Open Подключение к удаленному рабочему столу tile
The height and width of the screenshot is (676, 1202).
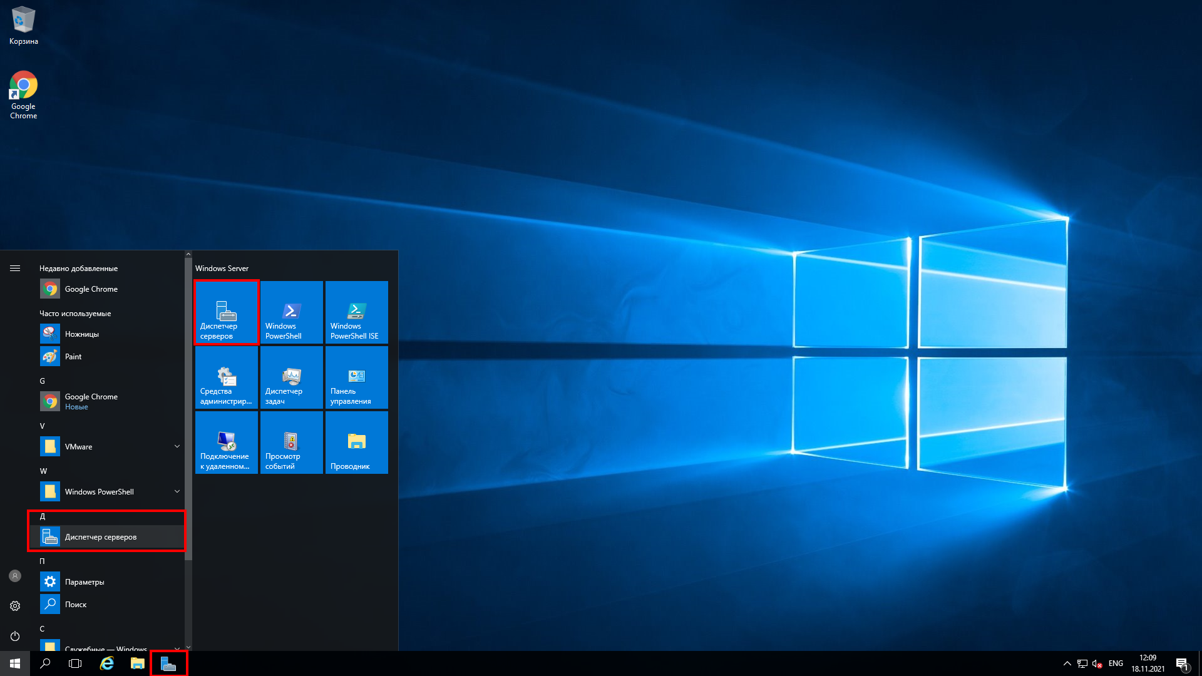[x=225, y=443]
